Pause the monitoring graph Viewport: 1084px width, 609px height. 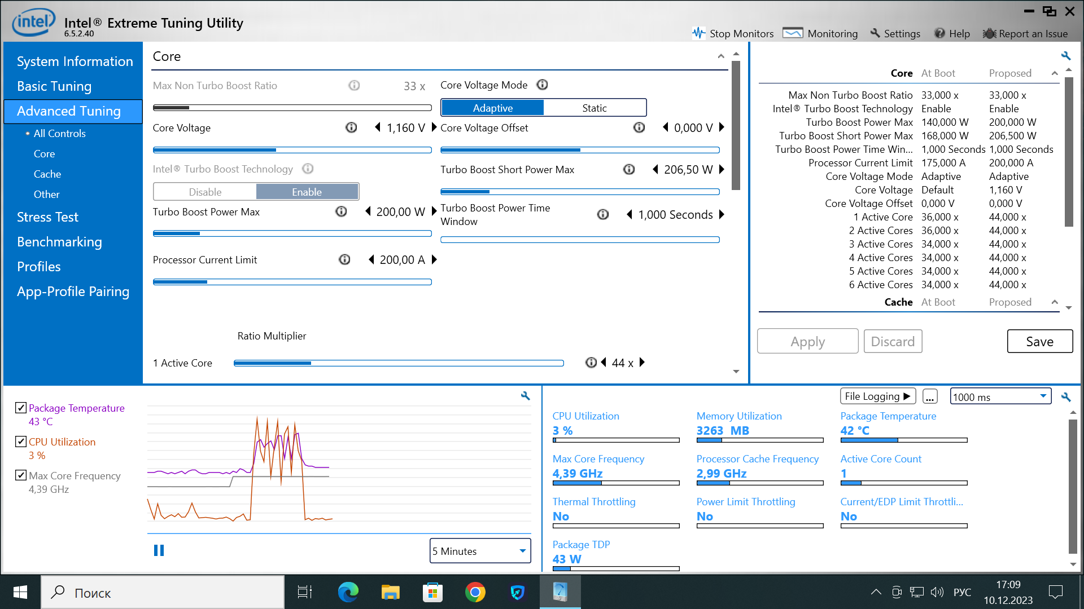point(159,550)
